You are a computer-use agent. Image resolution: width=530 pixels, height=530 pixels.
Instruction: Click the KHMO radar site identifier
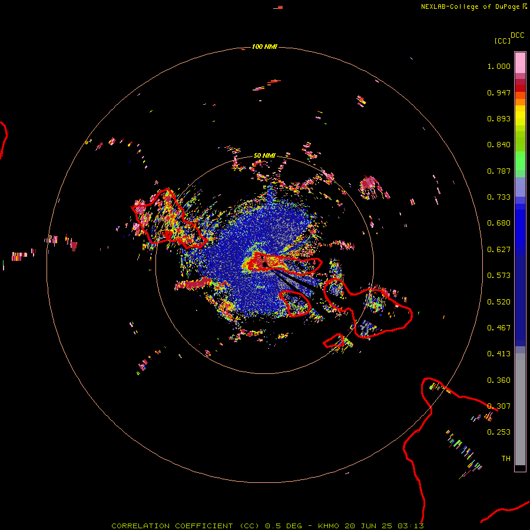click(329, 526)
